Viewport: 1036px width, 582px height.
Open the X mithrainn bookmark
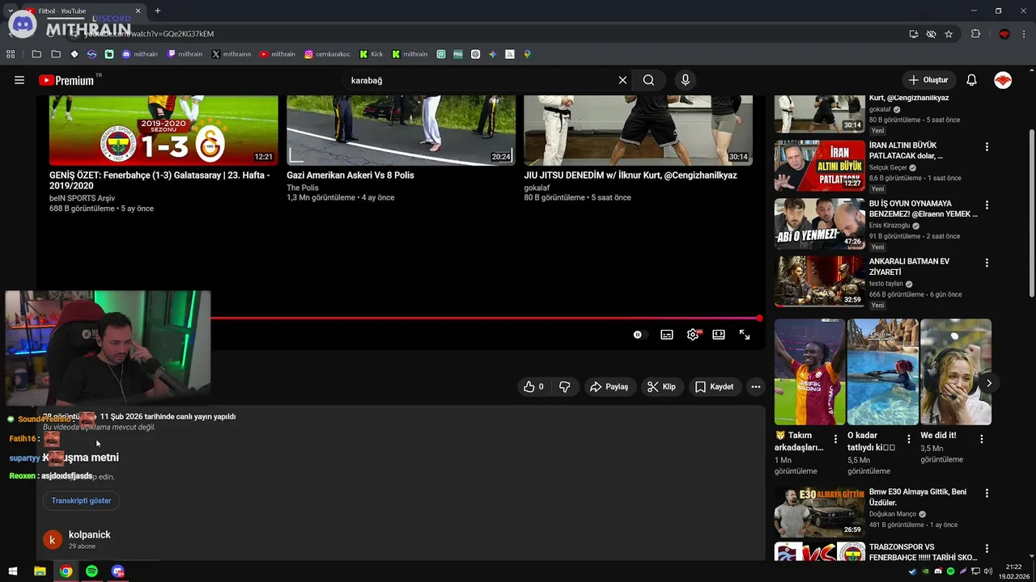(x=231, y=54)
